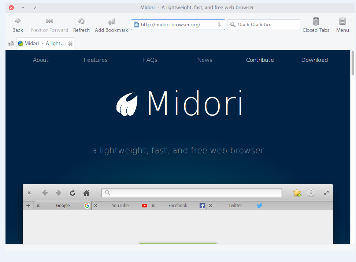
Task: Click the Next or Forward icon
Action: coord(49,21)
